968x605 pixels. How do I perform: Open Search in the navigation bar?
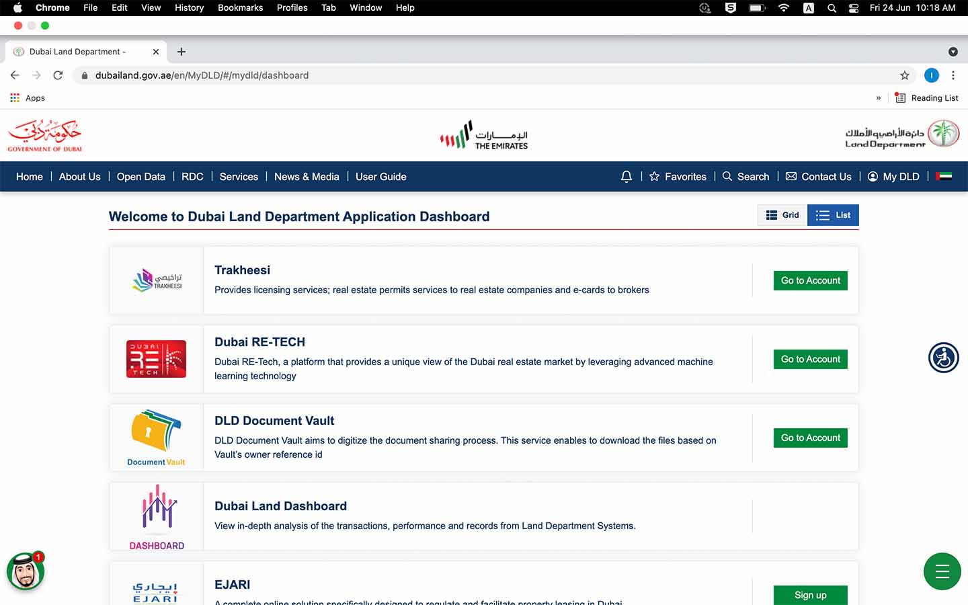pos(745,177)
